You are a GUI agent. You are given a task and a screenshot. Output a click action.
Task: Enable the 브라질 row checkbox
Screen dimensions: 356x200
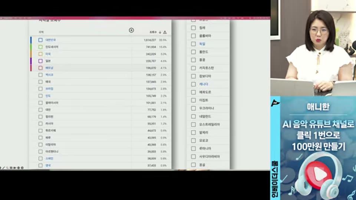tap(40, 89)
